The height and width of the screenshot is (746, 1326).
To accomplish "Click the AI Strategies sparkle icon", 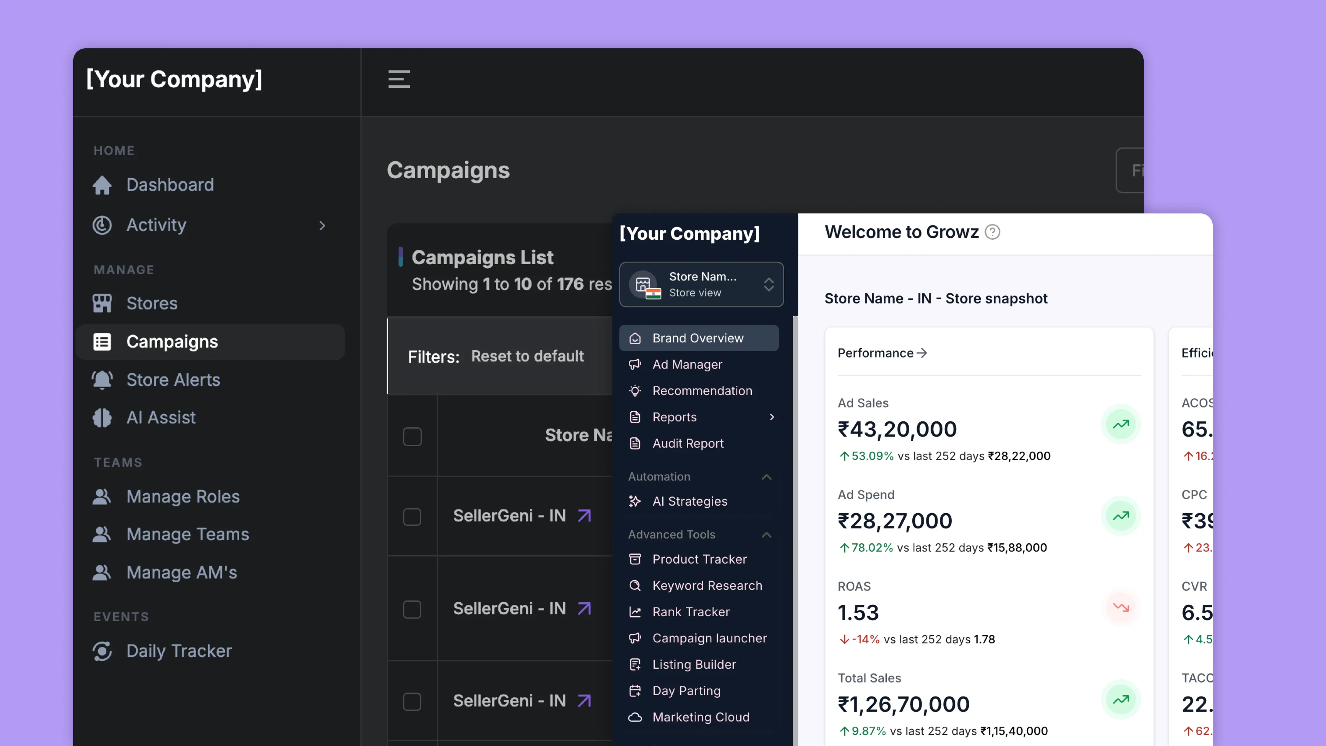I will (635, 501).
